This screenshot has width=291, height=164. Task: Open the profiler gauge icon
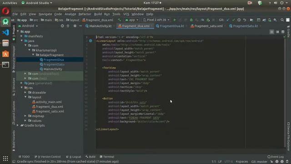[202, 20]
